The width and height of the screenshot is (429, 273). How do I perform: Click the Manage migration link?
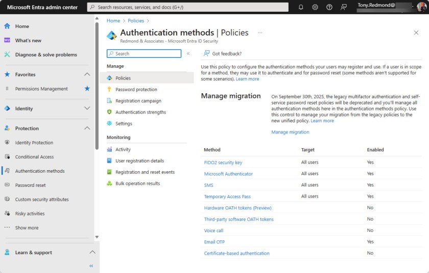click(290, 132)
